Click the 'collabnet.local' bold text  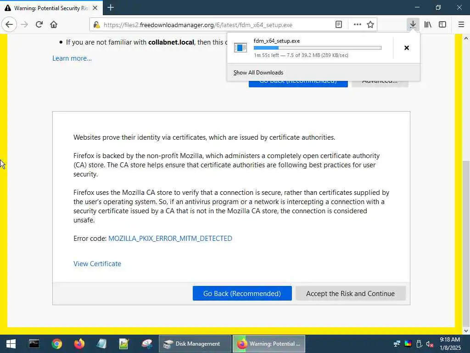pyautogui.click(x=171, y=42)
